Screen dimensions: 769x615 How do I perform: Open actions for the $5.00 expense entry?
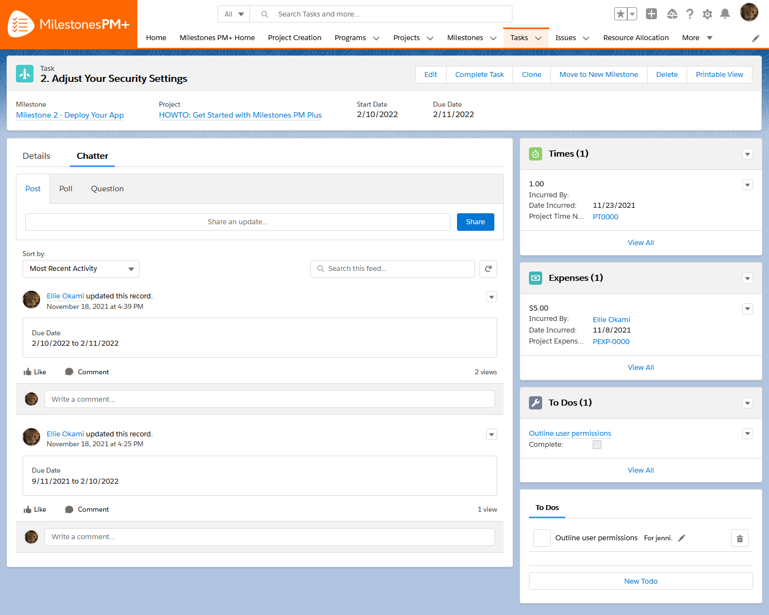pyautogui.click(x=748, y=309)
